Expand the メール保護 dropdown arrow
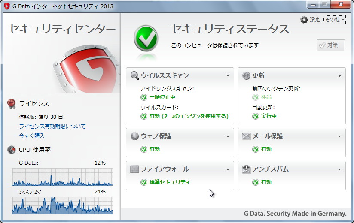The height and width of the screenshot is (223, 354). (x=339, y=136)
